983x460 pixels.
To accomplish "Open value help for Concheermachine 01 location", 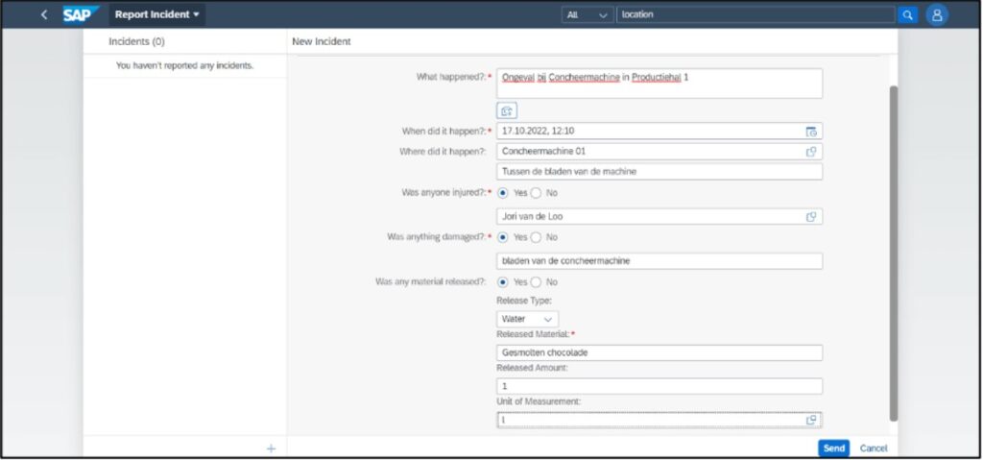I will pyautogui.click(x=811, y=152).
